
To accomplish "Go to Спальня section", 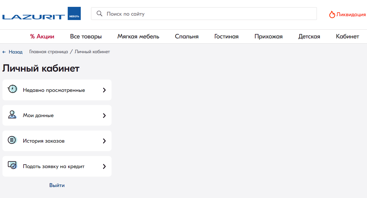I will coord(187,36).
